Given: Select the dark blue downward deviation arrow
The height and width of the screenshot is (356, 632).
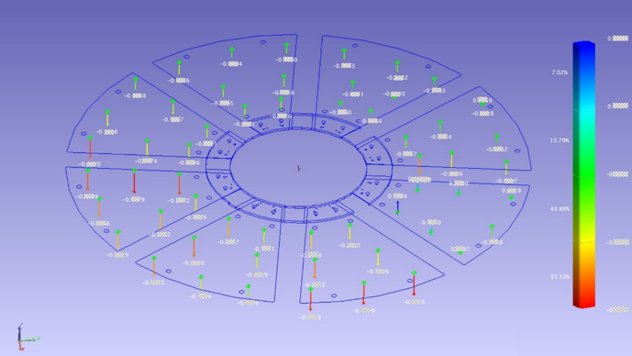Looking at the screenshot, I should point(397,207).
